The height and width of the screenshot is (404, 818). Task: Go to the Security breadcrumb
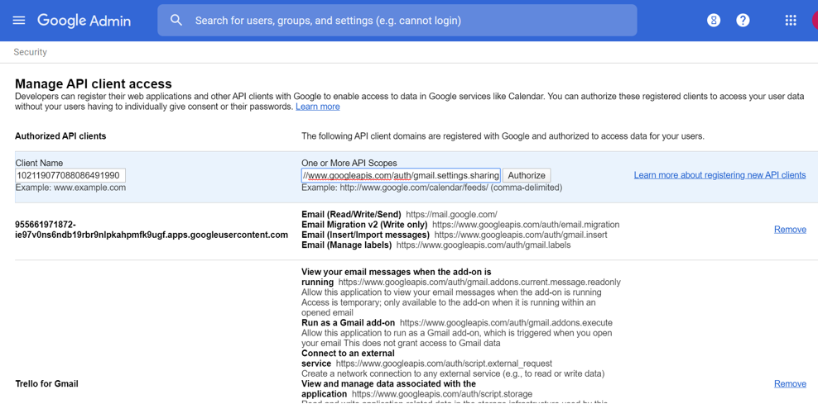[31, 52]
